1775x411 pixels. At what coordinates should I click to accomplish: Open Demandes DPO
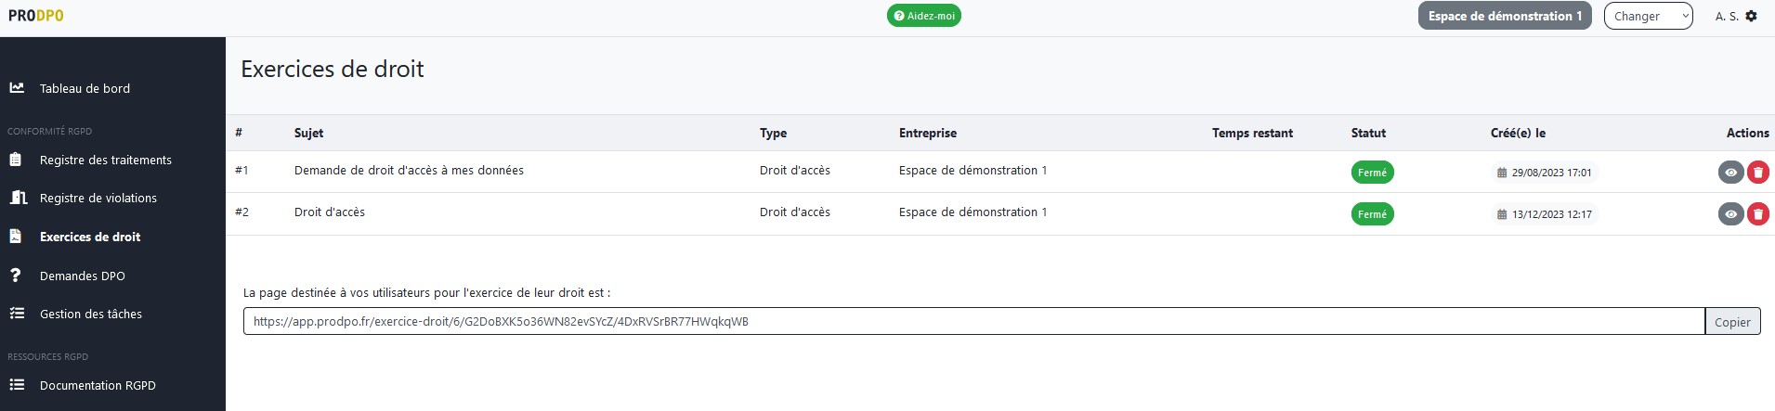pyautogui.click(x=83, y=276)
